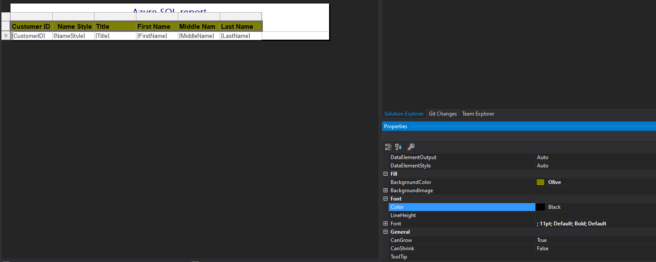Select the Customer ID header cell
The image size is (656, 262).
pos(31,27)
